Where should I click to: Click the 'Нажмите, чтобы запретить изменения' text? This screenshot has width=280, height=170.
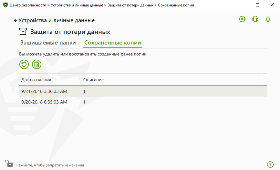point(50,165)
